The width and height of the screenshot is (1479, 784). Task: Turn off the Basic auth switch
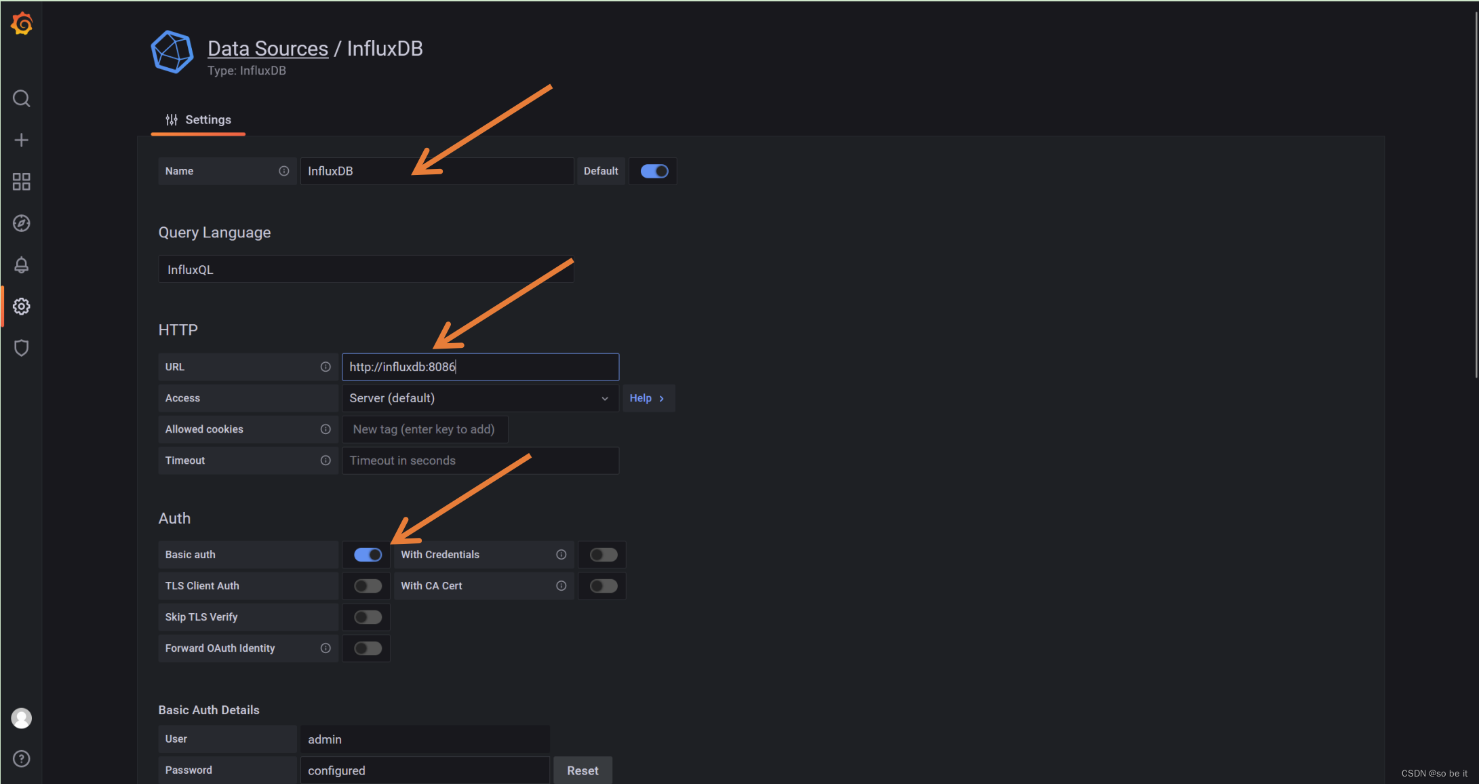coord(368,555)
